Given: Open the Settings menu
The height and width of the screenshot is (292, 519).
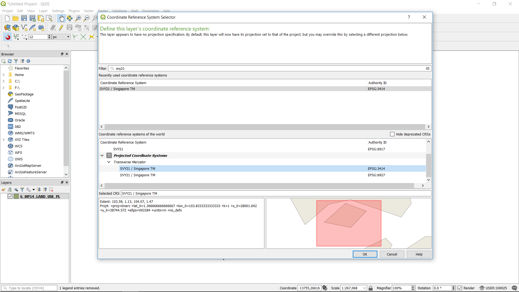Looking at the screenshot, I should pos(58,11).
